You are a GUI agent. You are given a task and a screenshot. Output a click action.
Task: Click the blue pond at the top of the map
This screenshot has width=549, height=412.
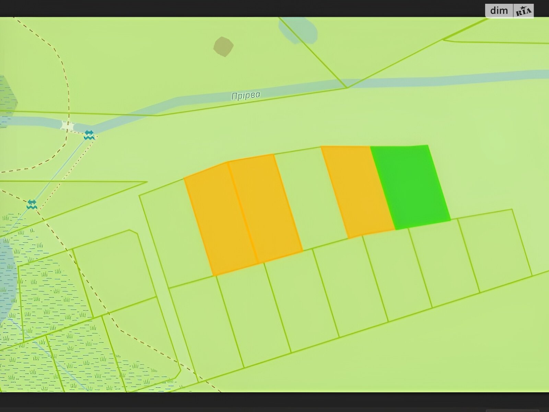pos(299,29)
